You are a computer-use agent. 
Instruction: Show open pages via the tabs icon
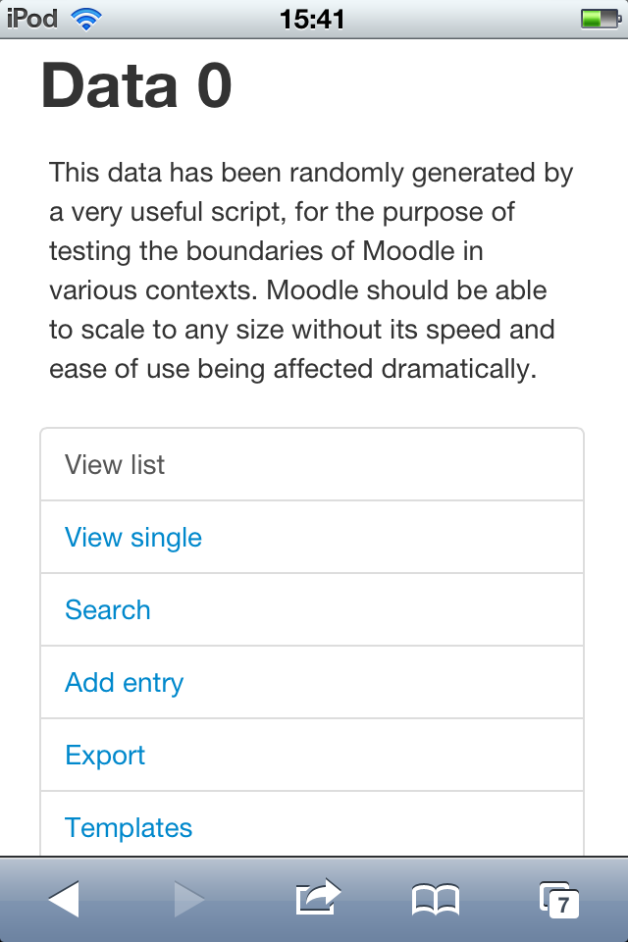tap(559, 900)
